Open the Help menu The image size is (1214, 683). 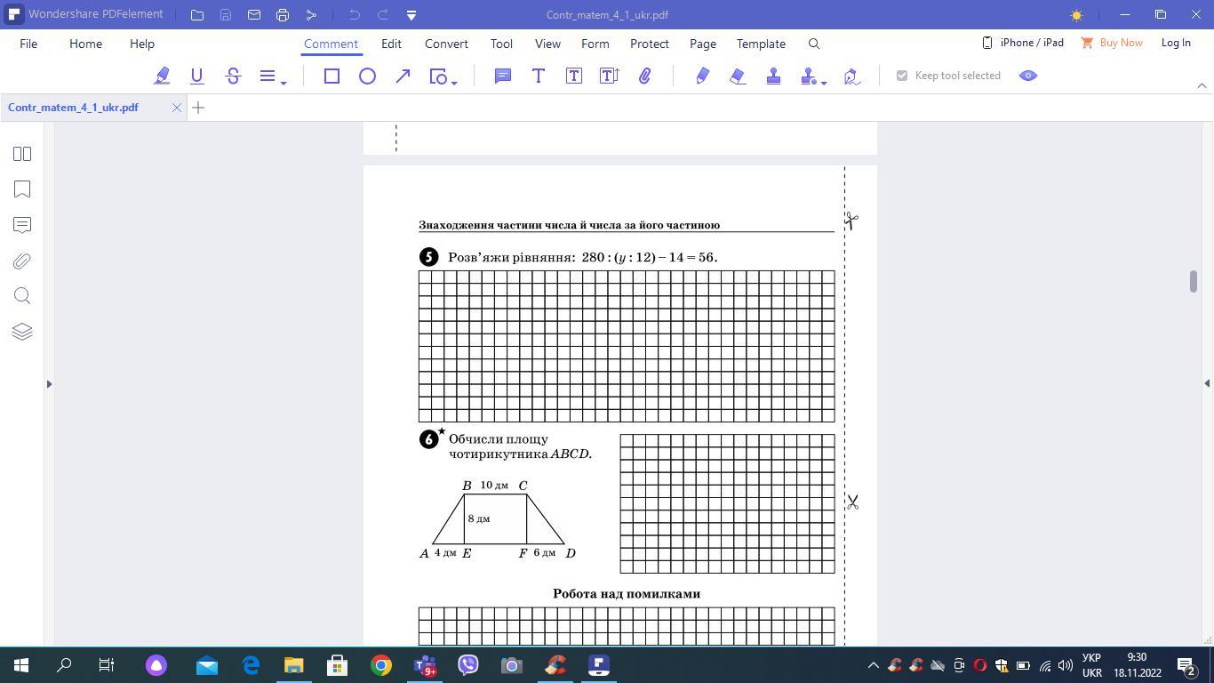click(x=142, y=44)
